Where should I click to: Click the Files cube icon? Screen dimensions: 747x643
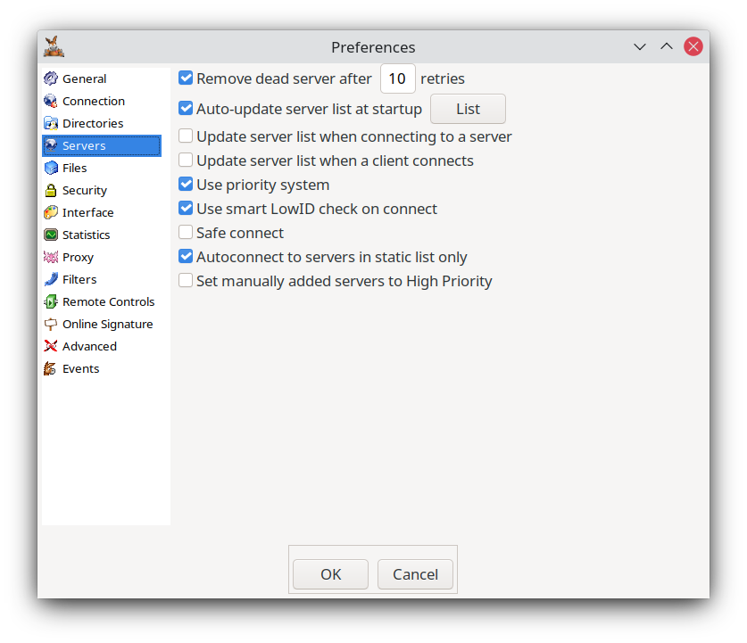pyautogui.click(x=51, y=168)
